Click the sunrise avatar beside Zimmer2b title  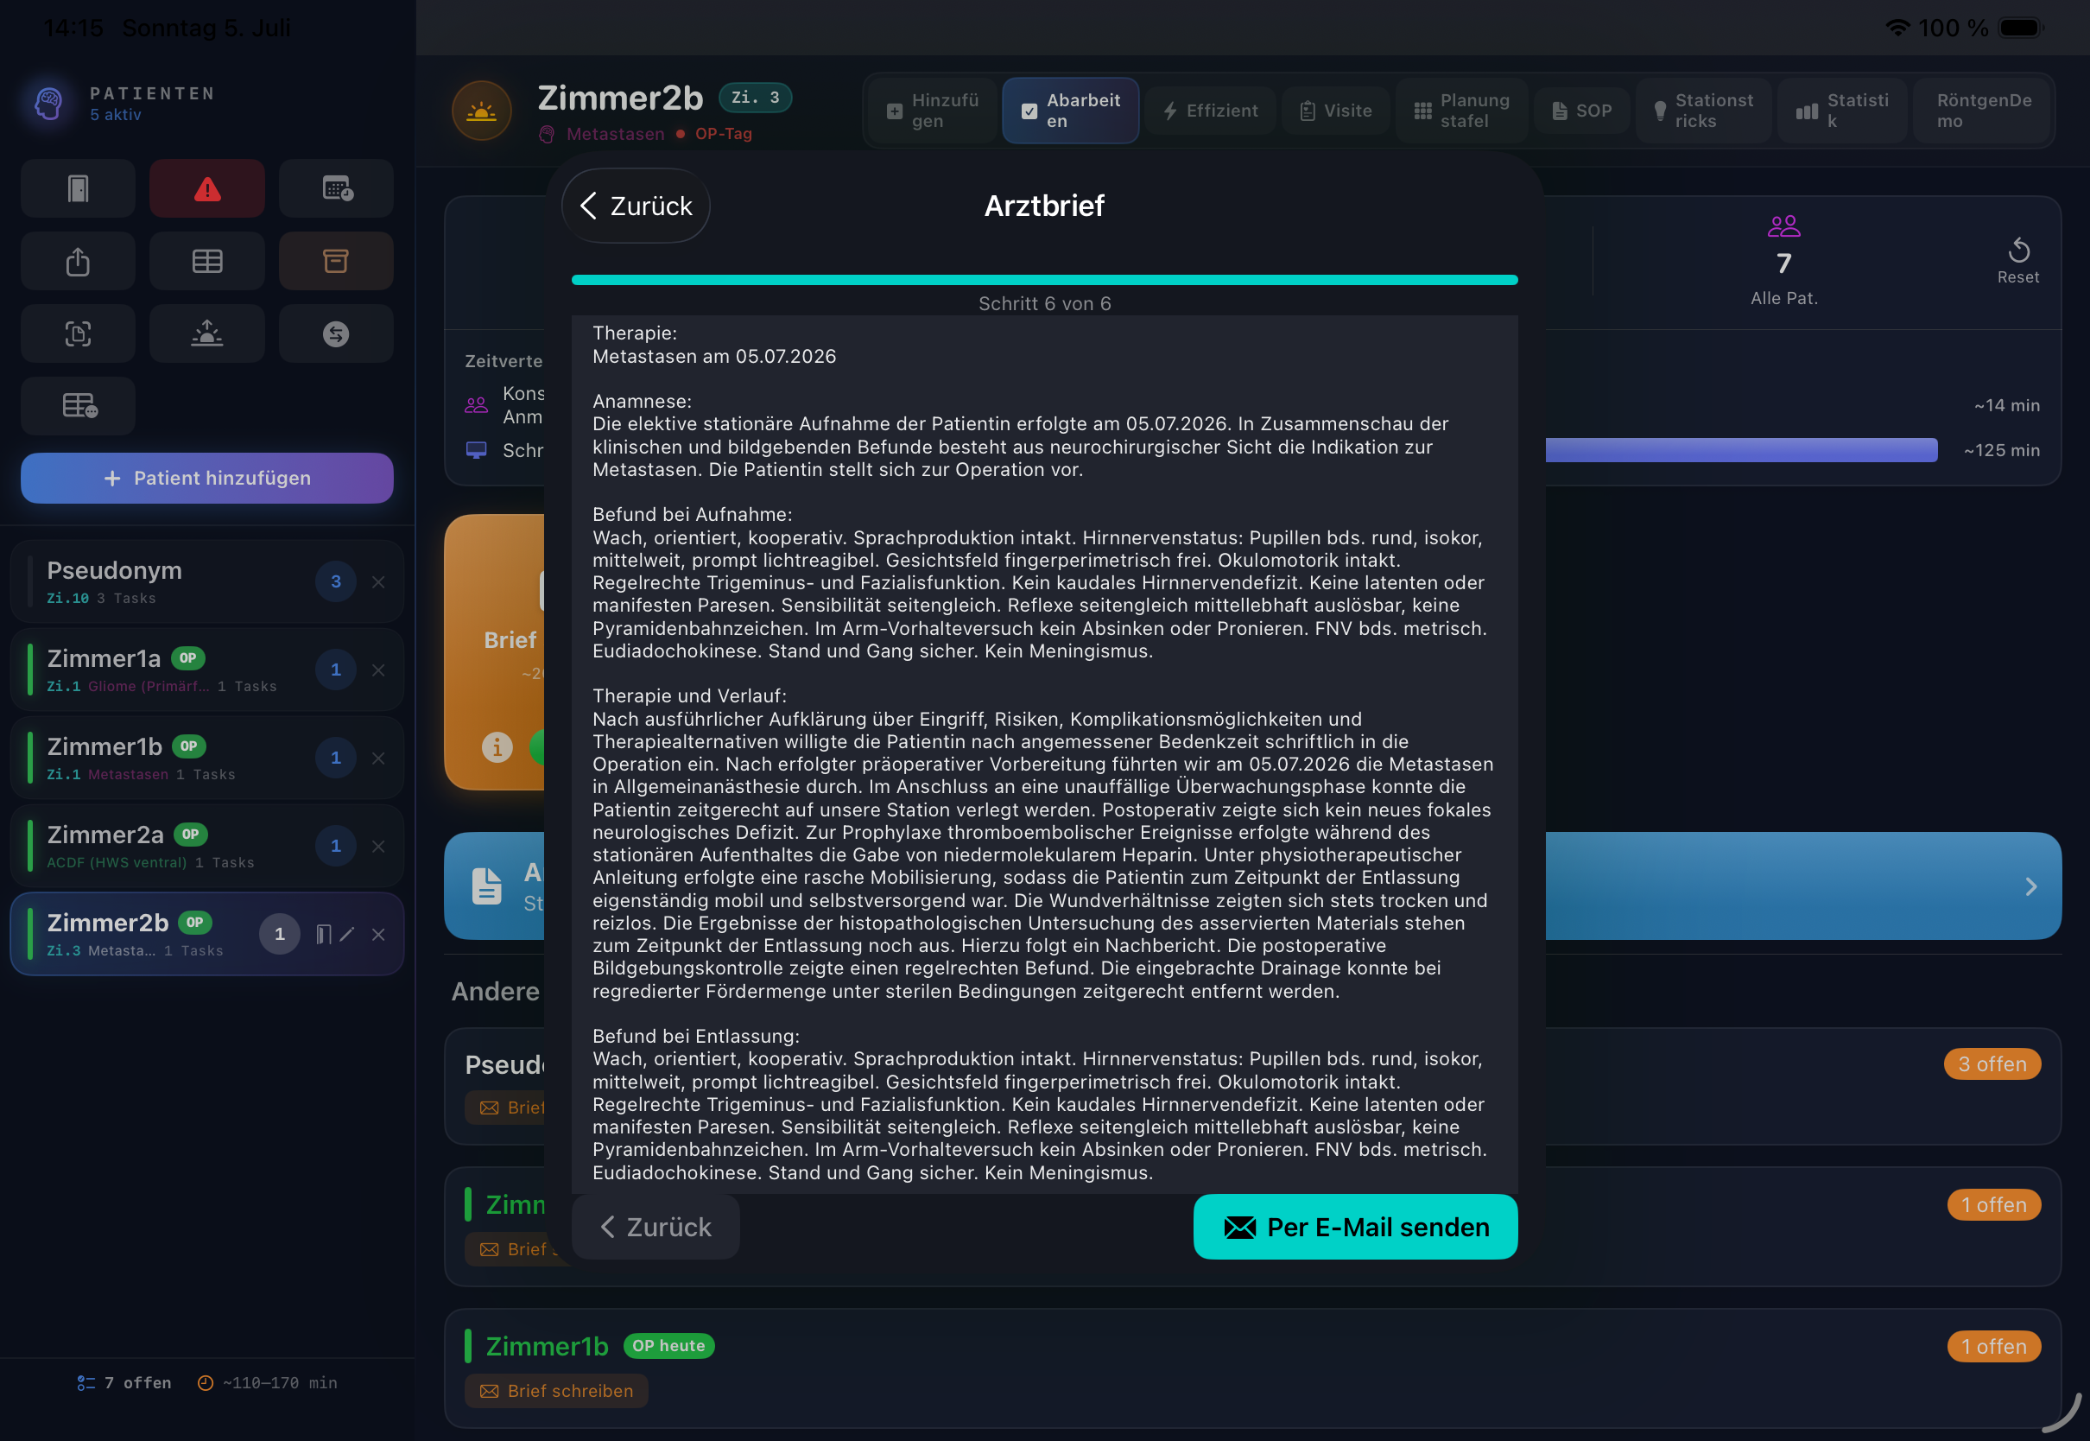482,111
